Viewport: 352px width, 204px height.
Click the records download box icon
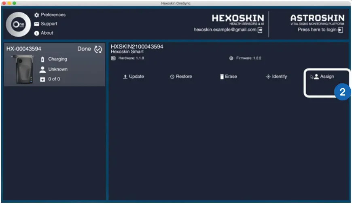42,79
